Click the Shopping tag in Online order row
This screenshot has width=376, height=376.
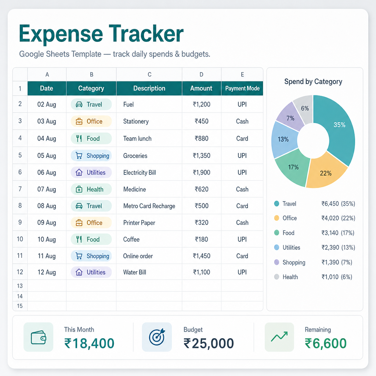coord(91,256)
